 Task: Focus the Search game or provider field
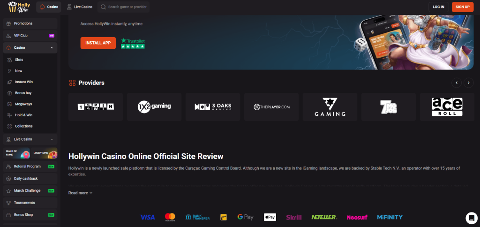click(124, 7)
